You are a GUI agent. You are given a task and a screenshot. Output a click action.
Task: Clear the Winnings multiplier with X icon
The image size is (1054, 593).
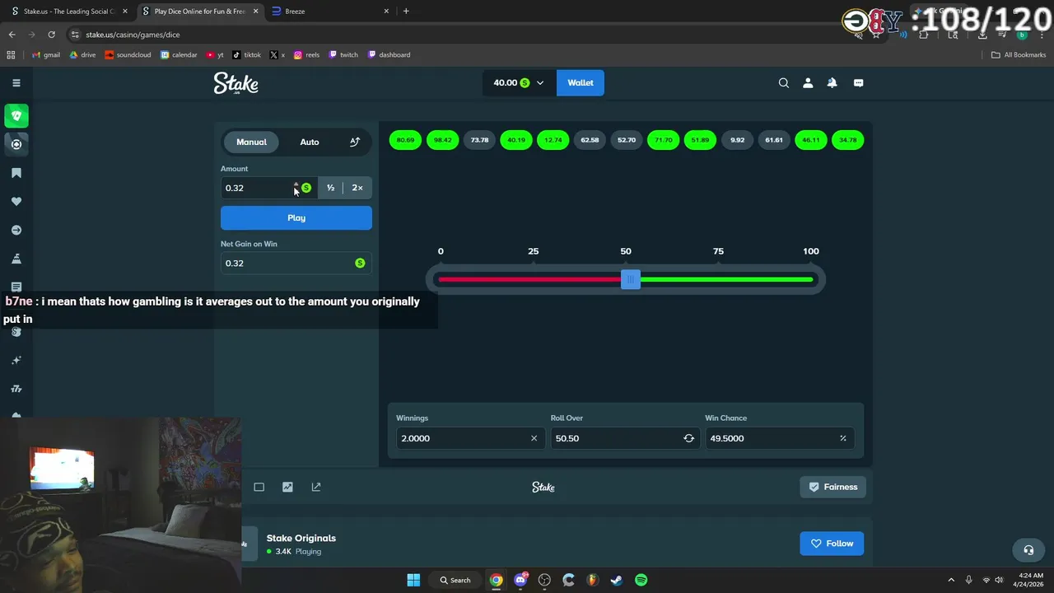coord(534,438)
